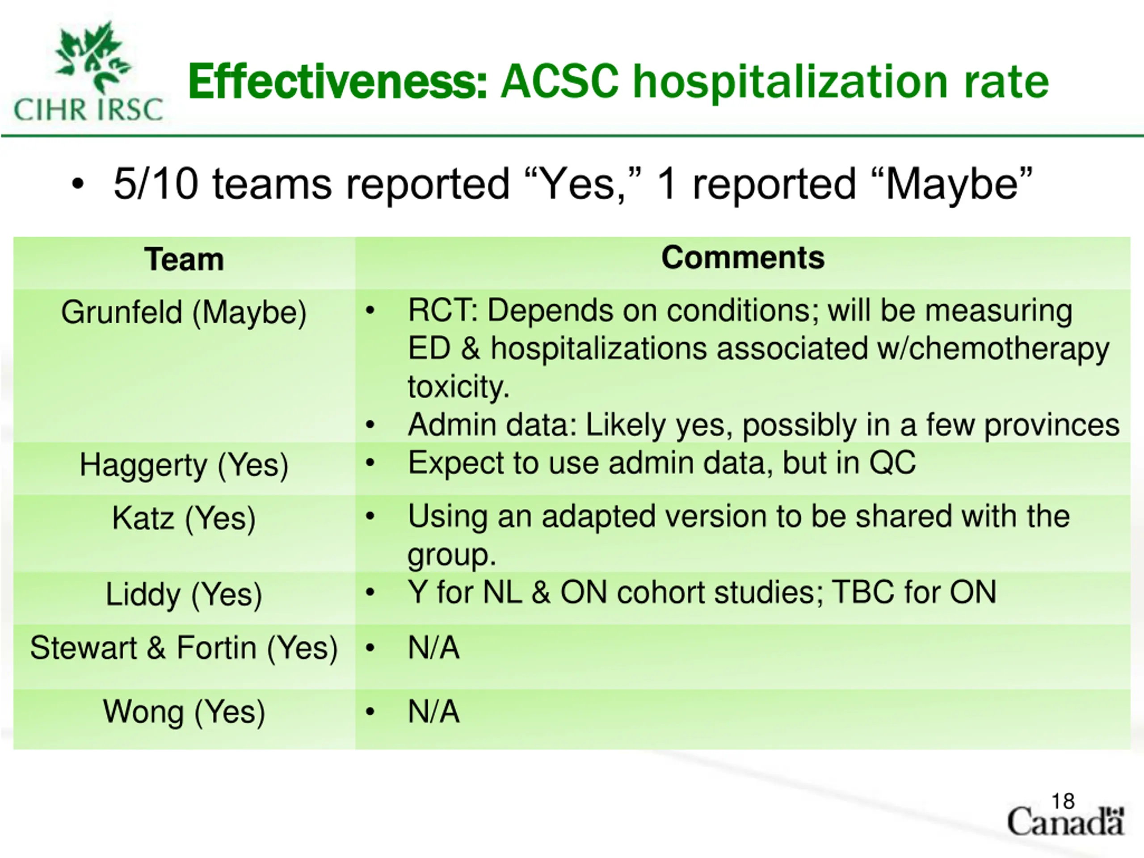Select the slide title about ACSC hospitalization rate

pos(618,82)
